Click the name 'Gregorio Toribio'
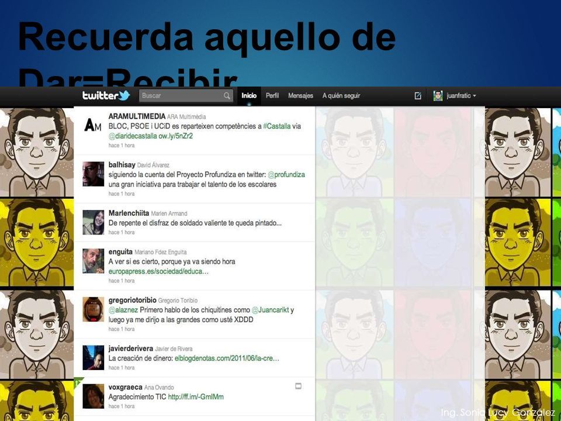Screen dimensions: 561x421 pos(178,301)
